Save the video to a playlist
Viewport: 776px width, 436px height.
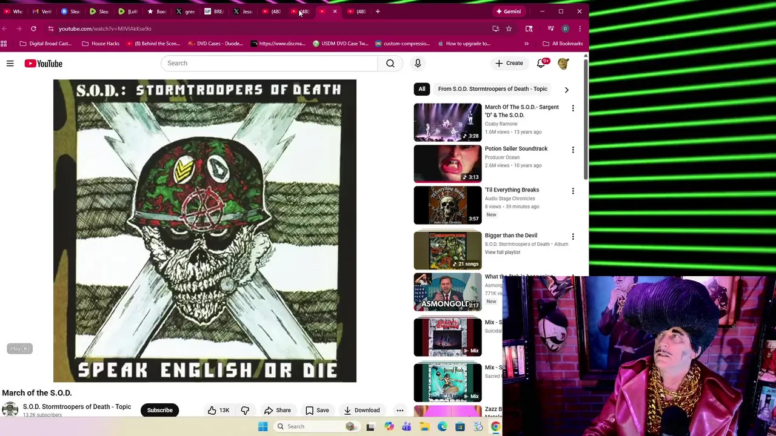click(317, 410)
